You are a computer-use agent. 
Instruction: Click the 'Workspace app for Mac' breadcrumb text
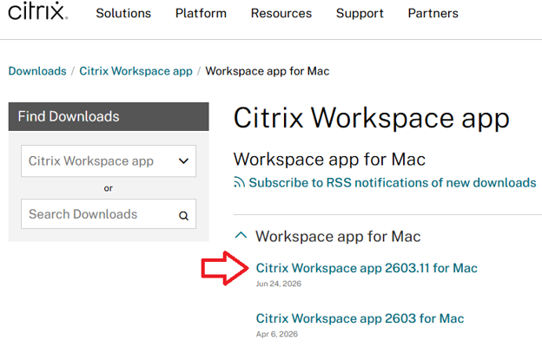(x=268, y=71)
